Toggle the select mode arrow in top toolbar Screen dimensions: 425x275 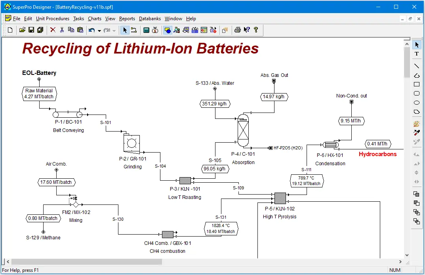pos(125,30)
